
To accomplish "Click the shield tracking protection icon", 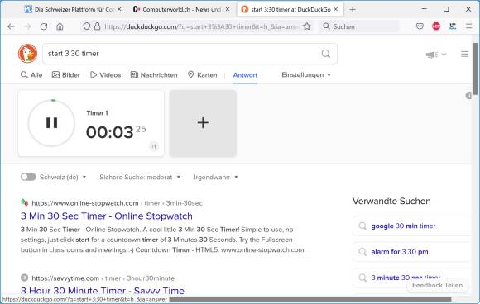I will (x=87, y=26).
